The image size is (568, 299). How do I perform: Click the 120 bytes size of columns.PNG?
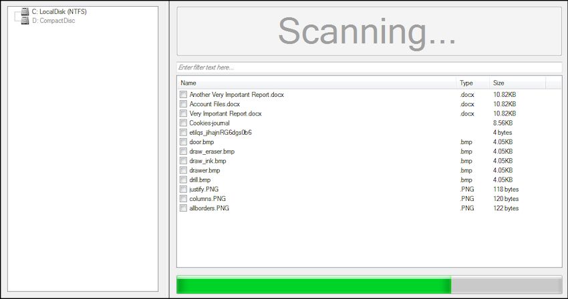coord(506,198)
